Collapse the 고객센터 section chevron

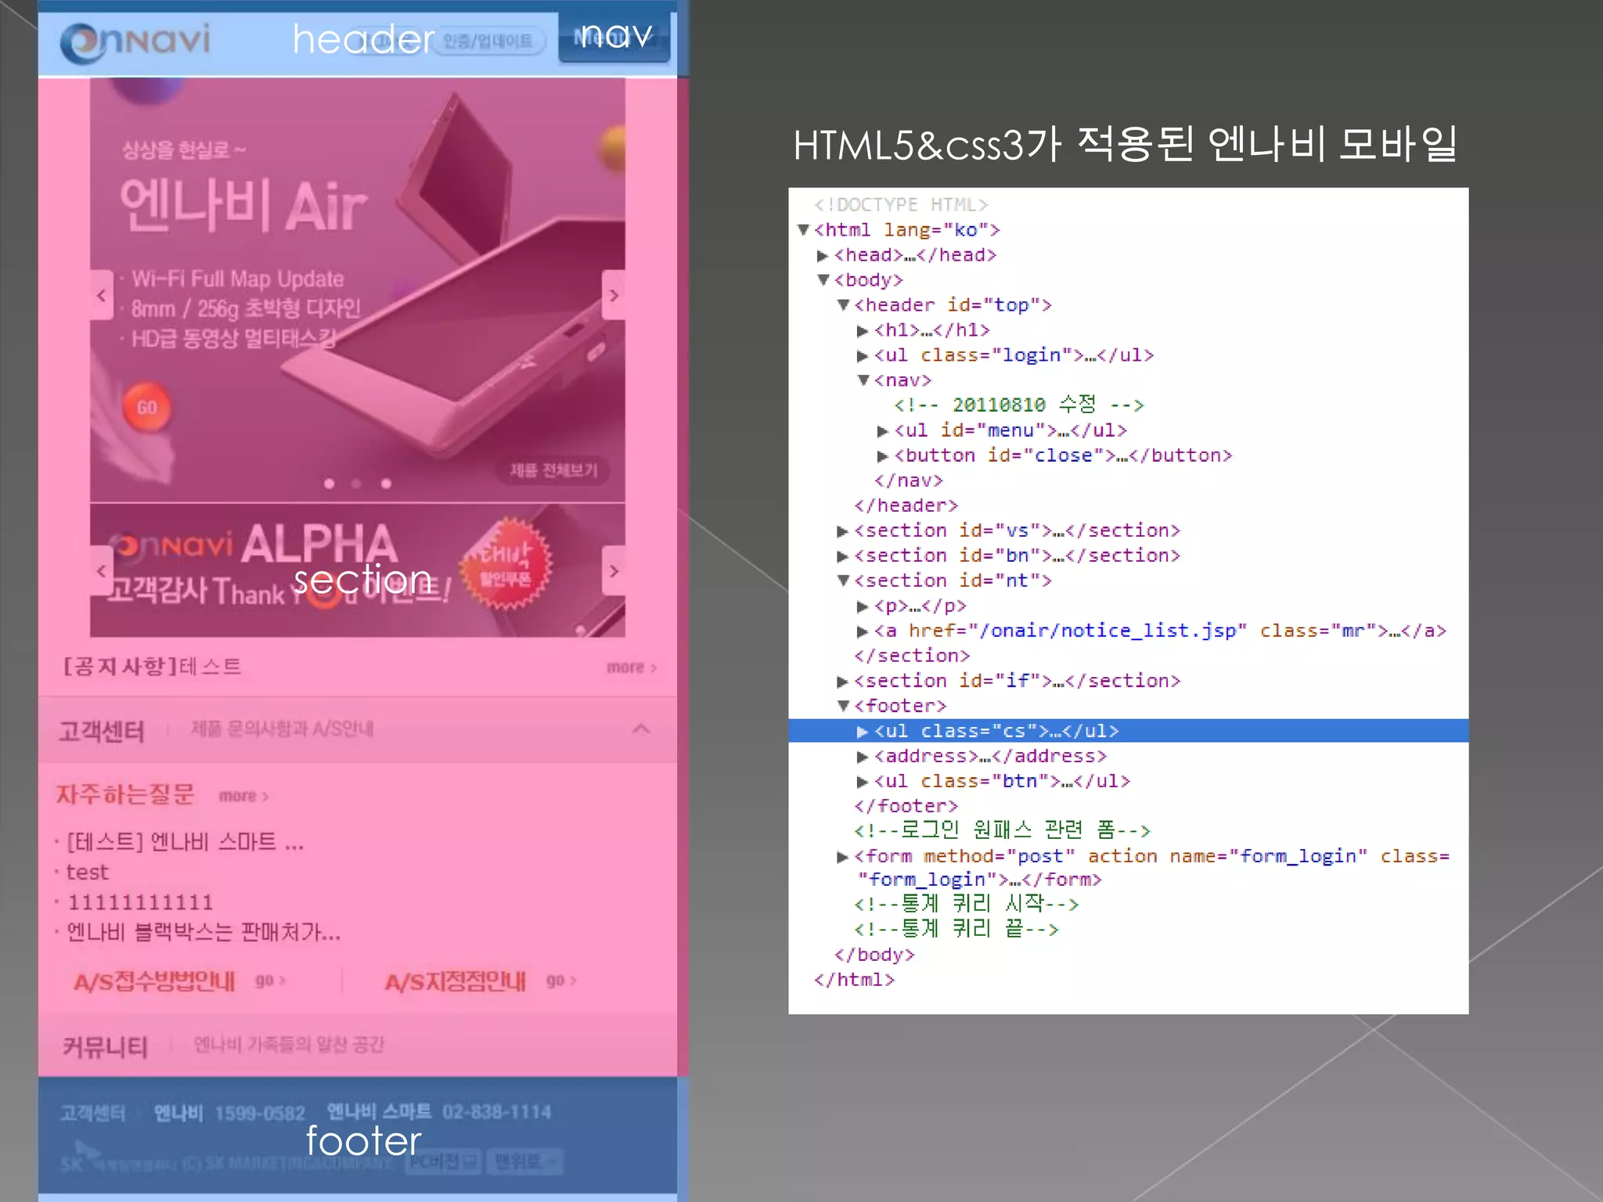tap(641, 729)
